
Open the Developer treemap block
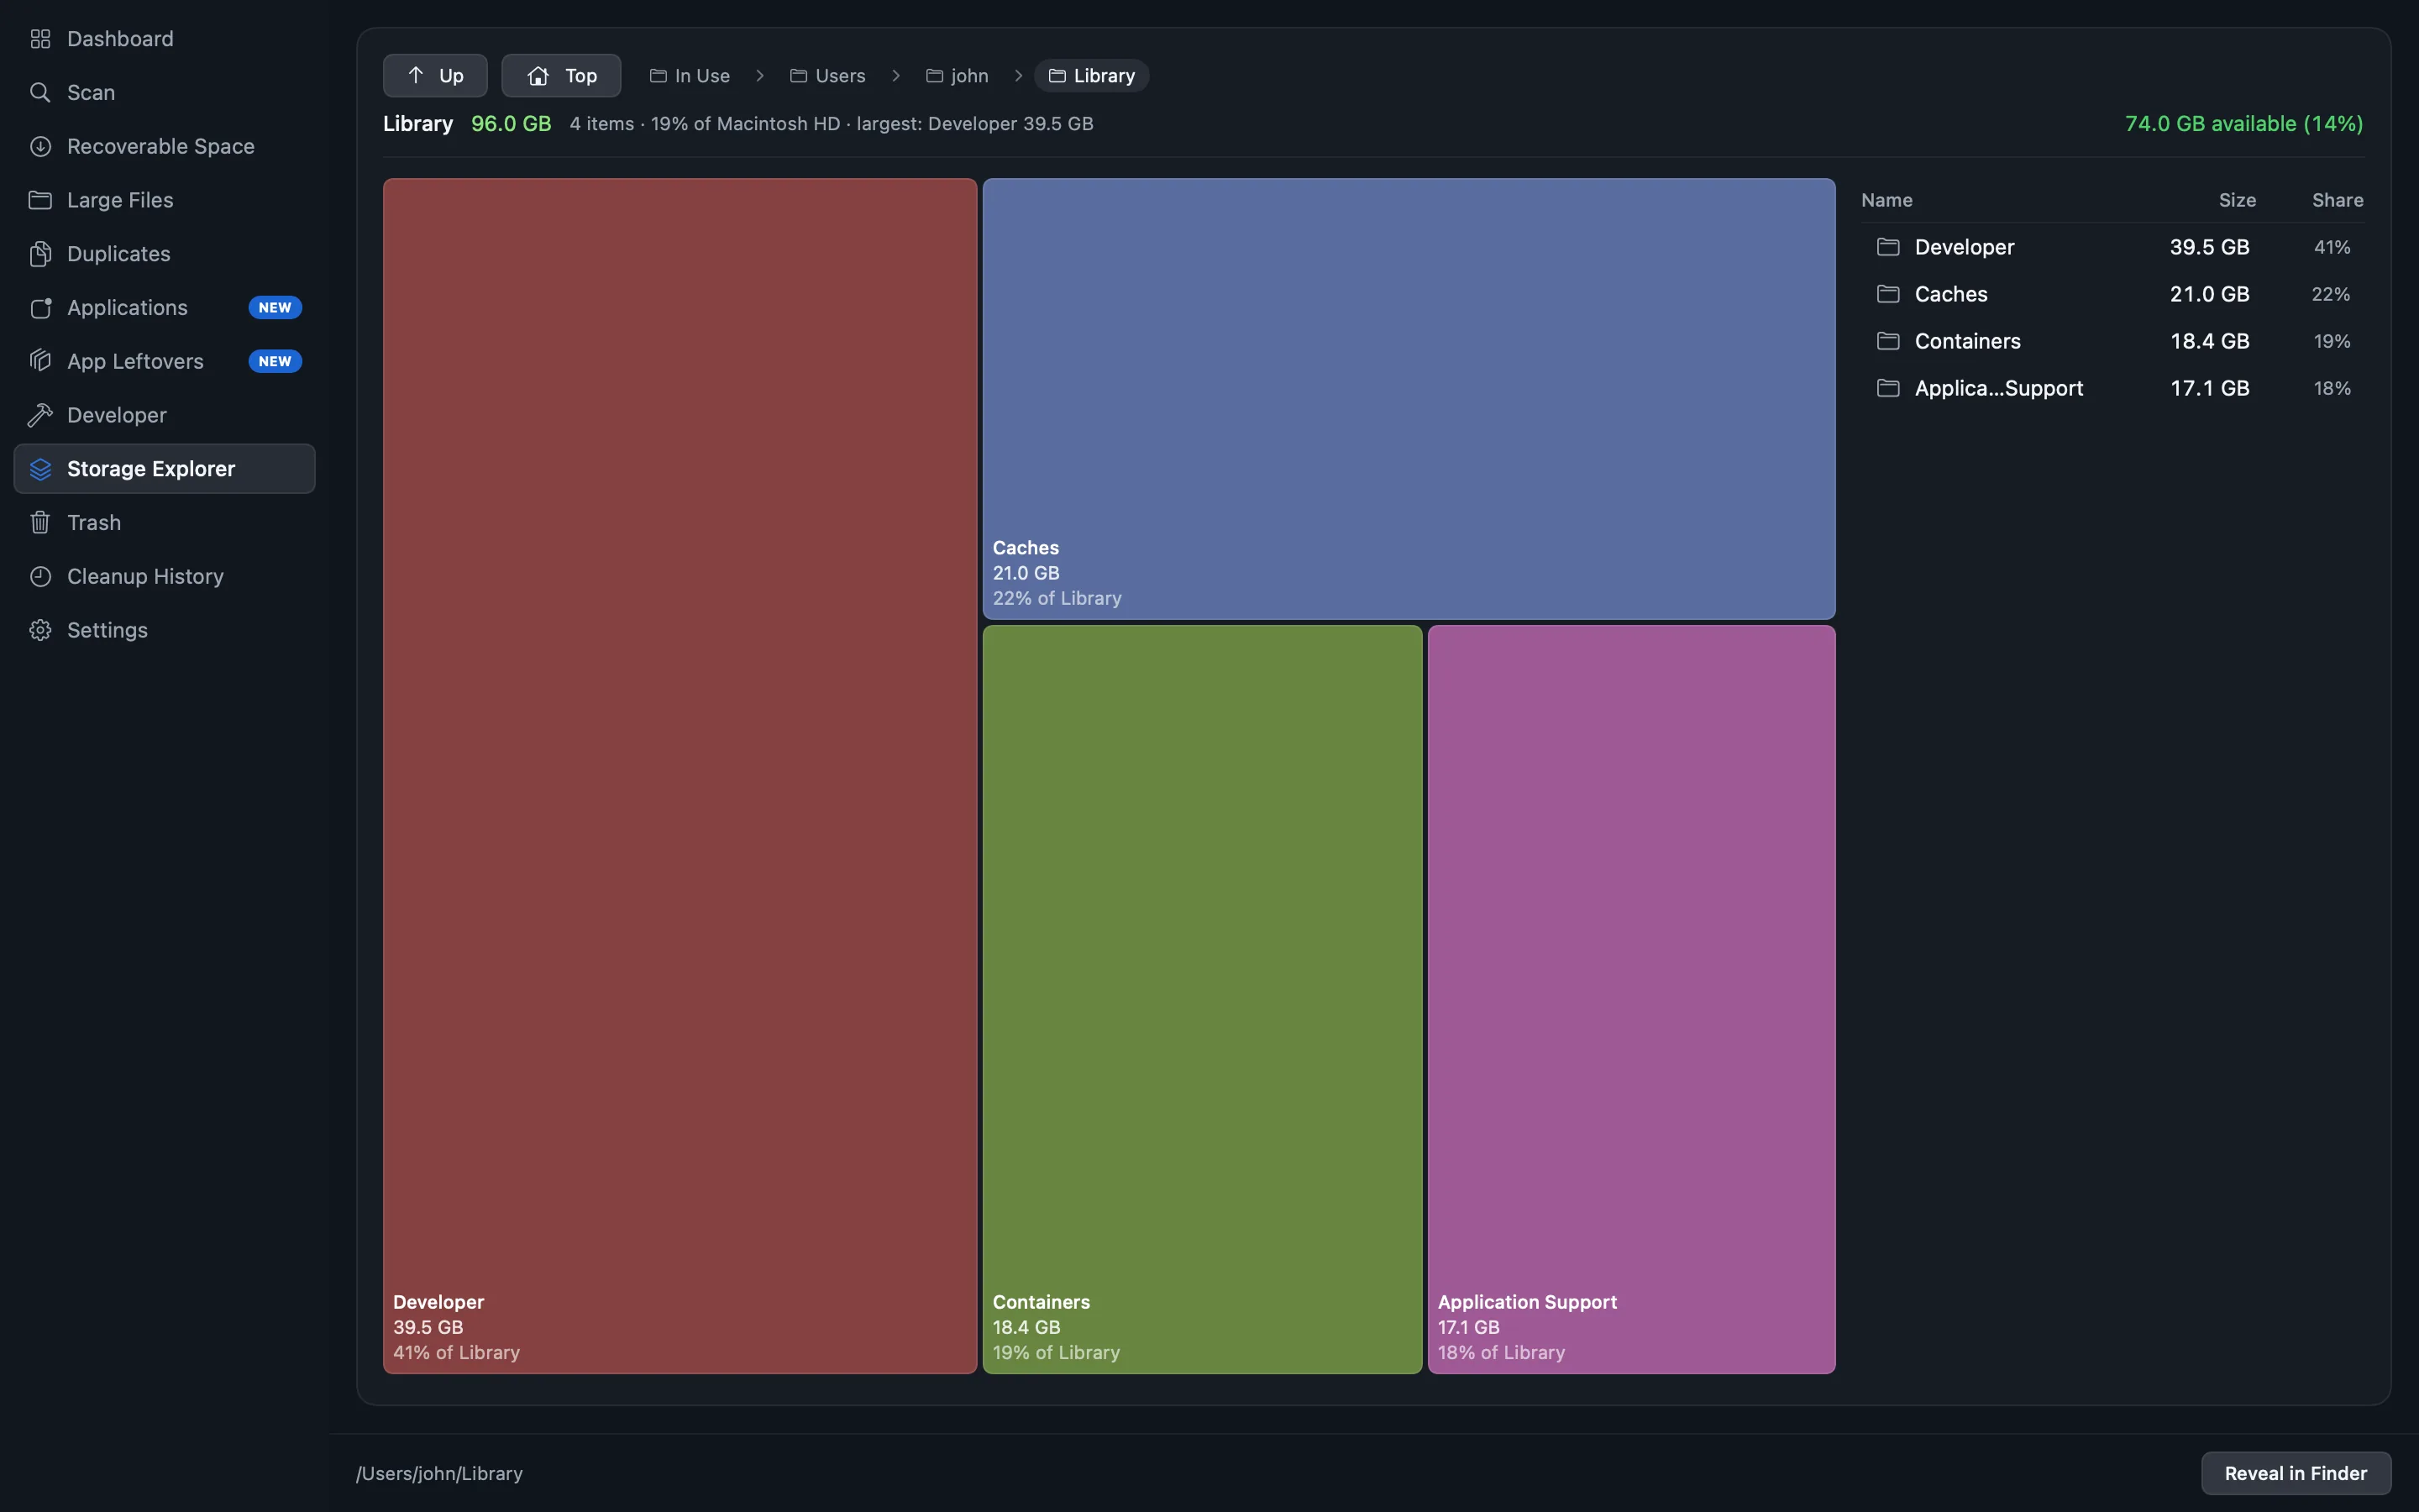click(680, 776)
